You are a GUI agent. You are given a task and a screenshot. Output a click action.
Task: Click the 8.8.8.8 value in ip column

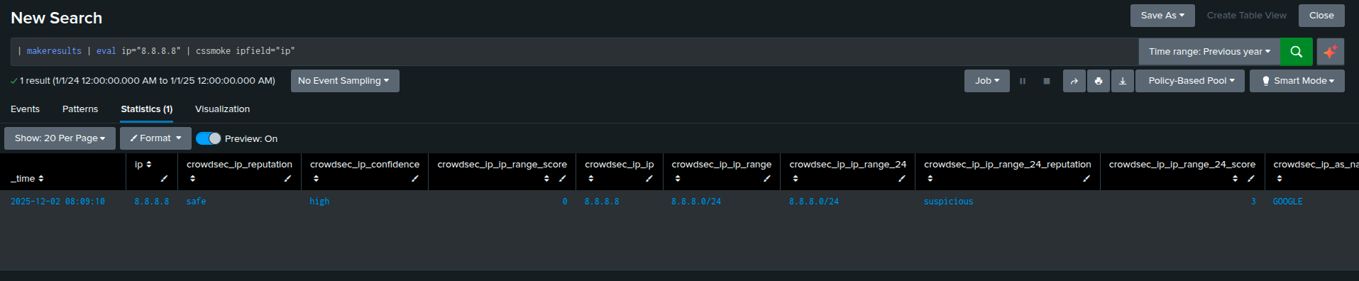point(152,202)
